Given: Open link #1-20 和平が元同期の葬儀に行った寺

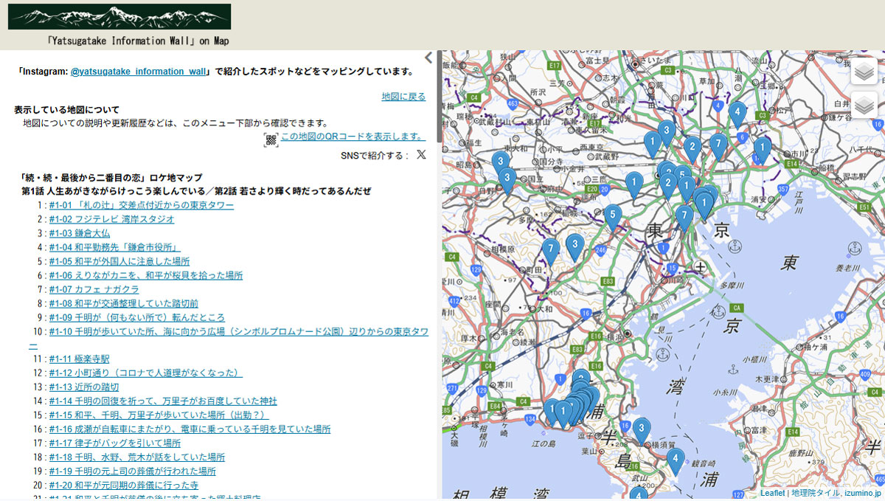Looking at the screenshot, I should 124,486.
